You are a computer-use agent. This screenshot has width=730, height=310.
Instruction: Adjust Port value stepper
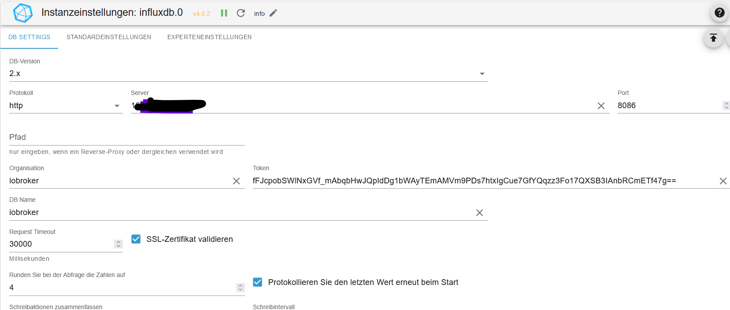pos(726,106)
